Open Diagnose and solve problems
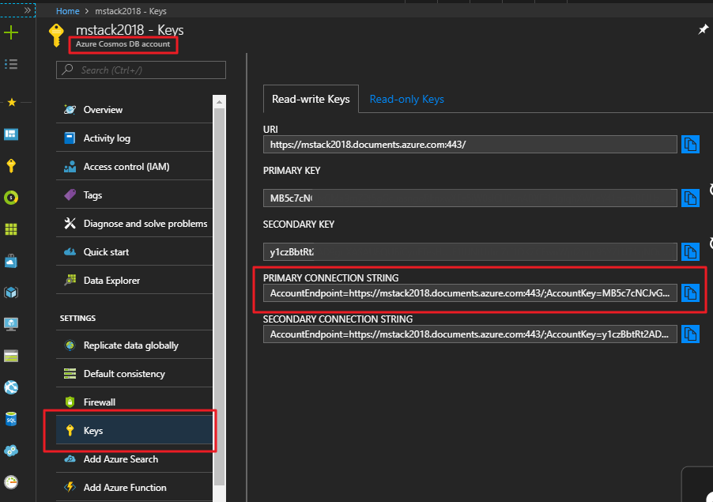This screenshot has height=502, width=713. click(134, 224)
